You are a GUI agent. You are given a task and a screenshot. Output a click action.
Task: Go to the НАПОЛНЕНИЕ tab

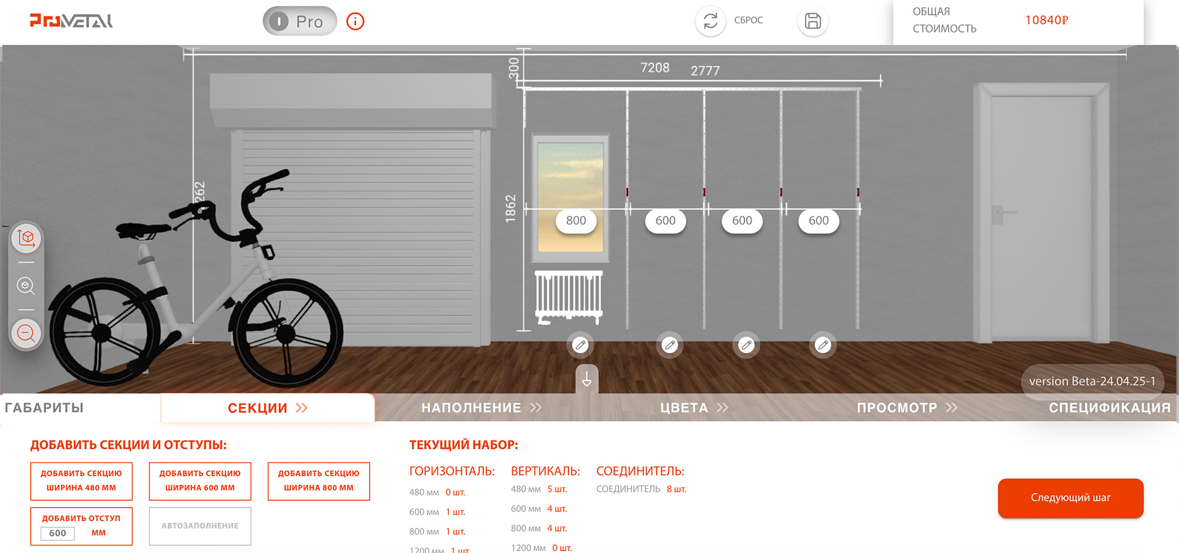(481, 408)
